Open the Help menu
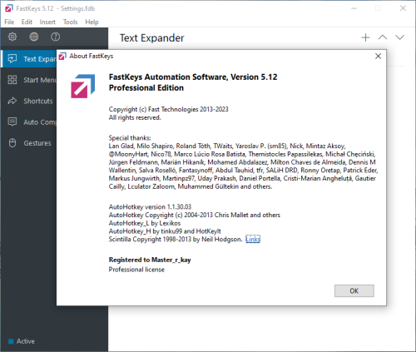Screen dimensions: 416x352 [92, 22]
